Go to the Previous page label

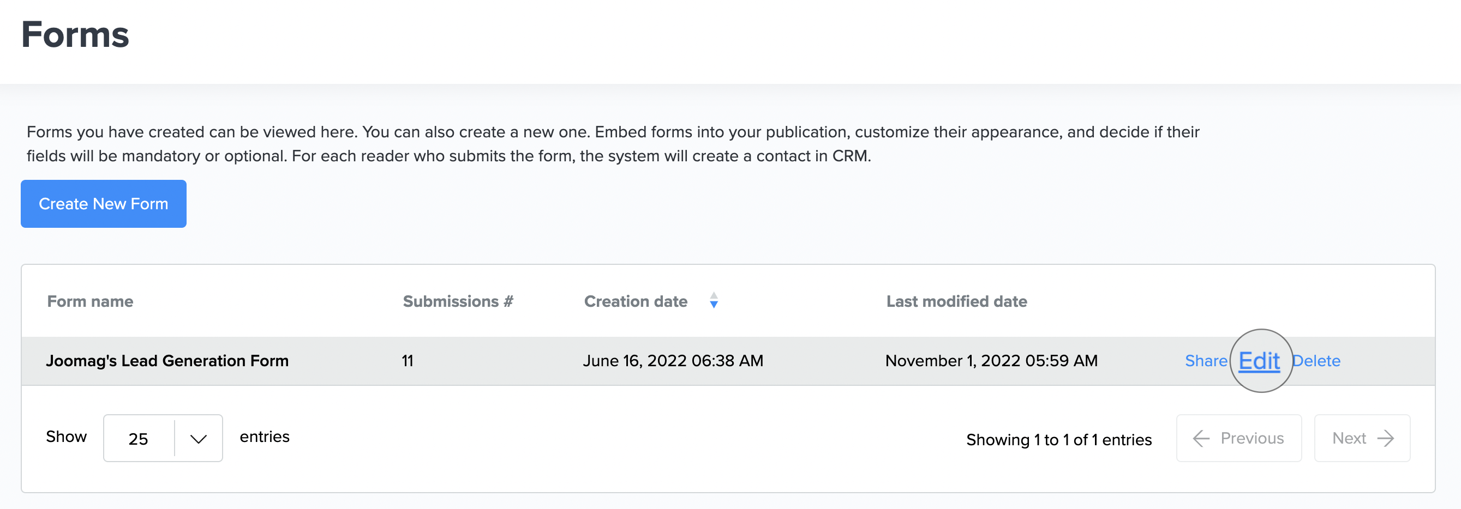pos(1252,438)
